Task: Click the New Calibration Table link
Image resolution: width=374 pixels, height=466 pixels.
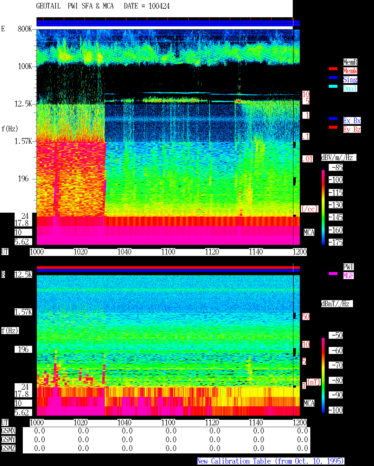Action: pyautogui.click(x=271, y=461)
